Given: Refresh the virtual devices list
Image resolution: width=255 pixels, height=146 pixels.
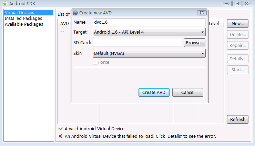Looking at the screenshot, I should (238, 119).
